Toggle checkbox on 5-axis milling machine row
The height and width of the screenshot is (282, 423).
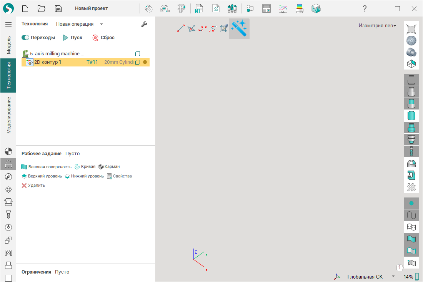point(138,54)
